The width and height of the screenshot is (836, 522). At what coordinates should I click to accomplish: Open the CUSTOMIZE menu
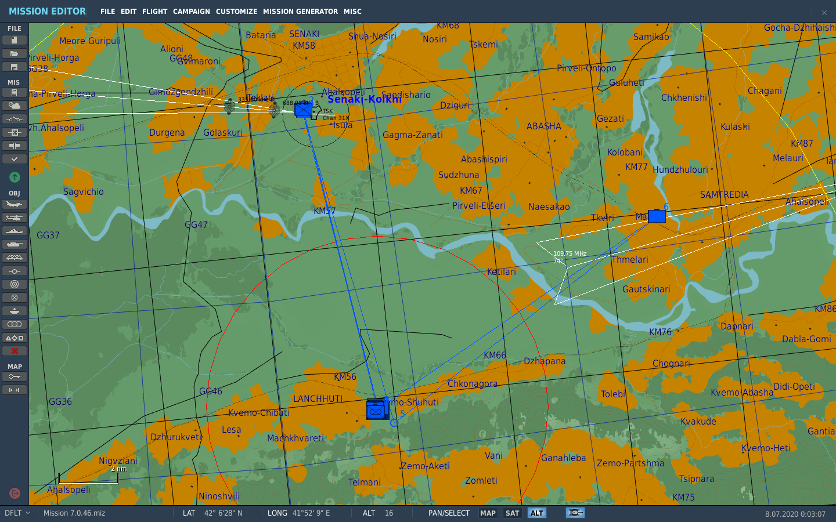[236, 12]
